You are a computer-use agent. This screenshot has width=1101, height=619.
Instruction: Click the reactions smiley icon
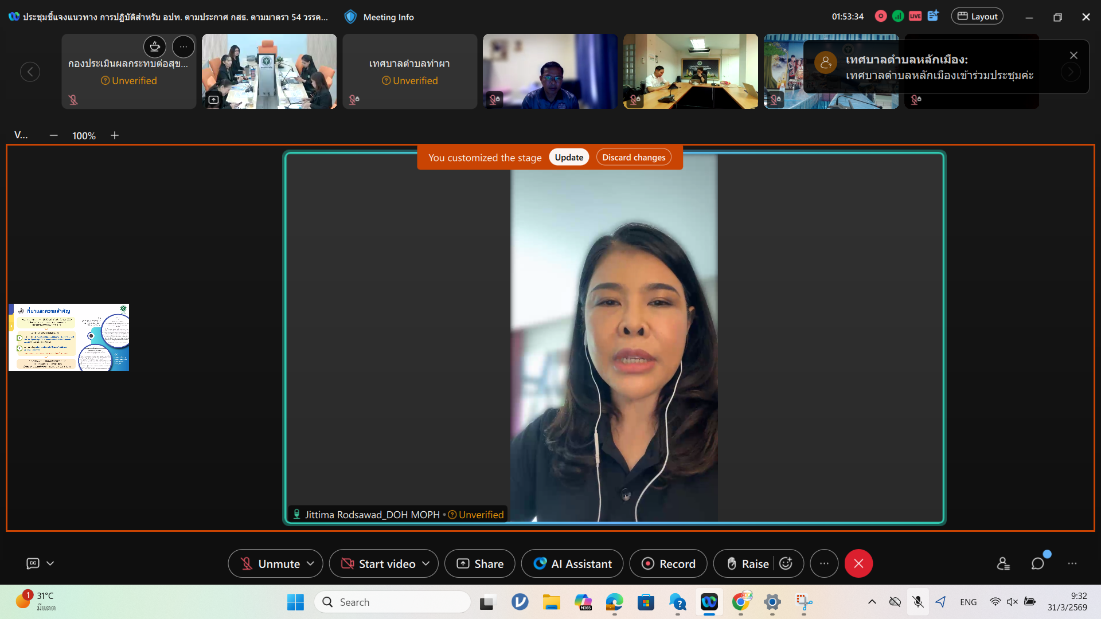point(786,564)
